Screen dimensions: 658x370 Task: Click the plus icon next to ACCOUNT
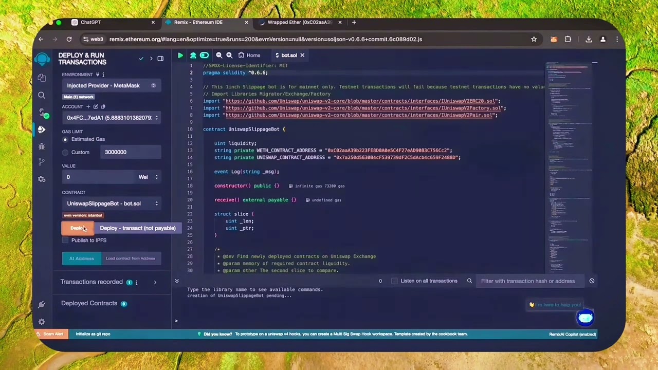pos(88,106)
